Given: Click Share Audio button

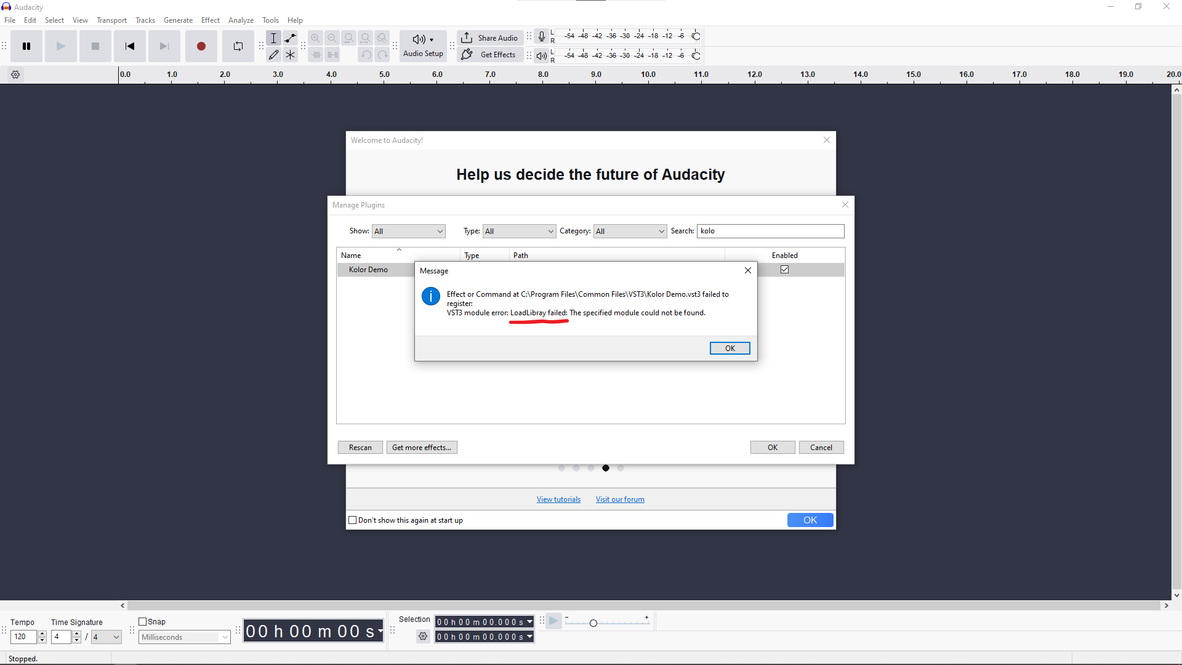Looking at the screenshot, I should click(x=490, y=38).
